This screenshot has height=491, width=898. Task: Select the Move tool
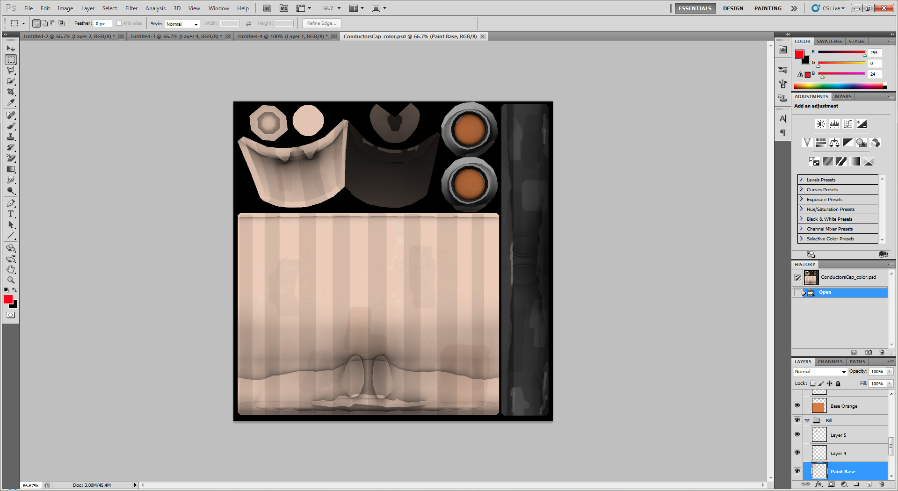tap(11, 49)
